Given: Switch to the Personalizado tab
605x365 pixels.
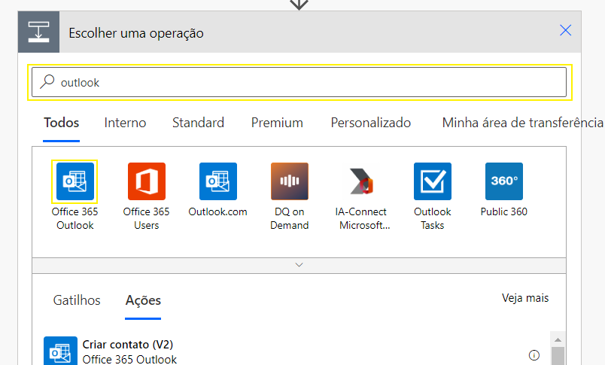Looking at the screenshot, I should [370, 123].
